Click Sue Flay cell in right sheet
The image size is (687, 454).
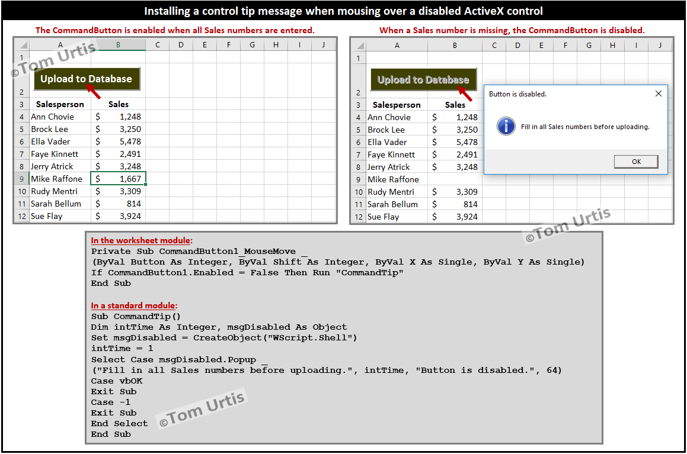(x=397, y=217)
